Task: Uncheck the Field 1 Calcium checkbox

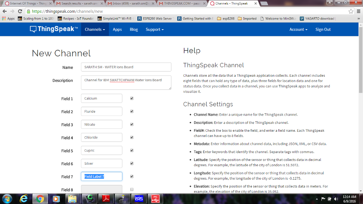Action: click(132, 98)
